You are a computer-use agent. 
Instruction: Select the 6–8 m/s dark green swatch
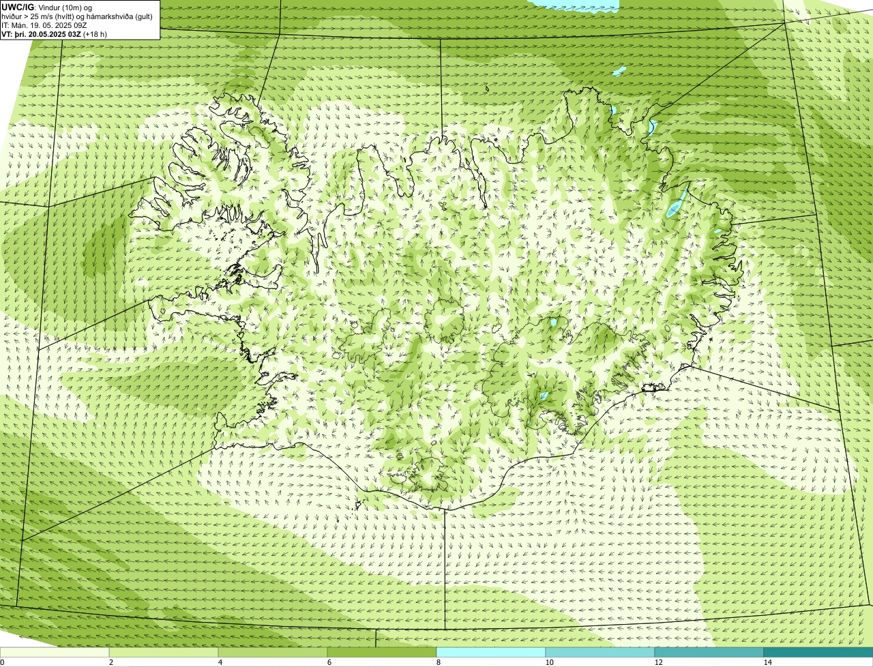[x=382, y=653]
